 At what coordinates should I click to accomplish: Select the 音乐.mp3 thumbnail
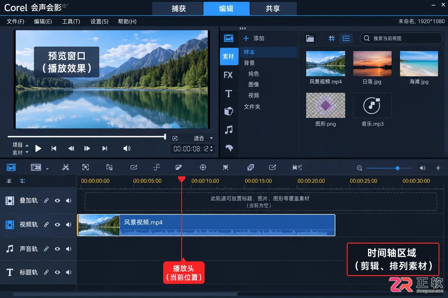coord(372,105)
